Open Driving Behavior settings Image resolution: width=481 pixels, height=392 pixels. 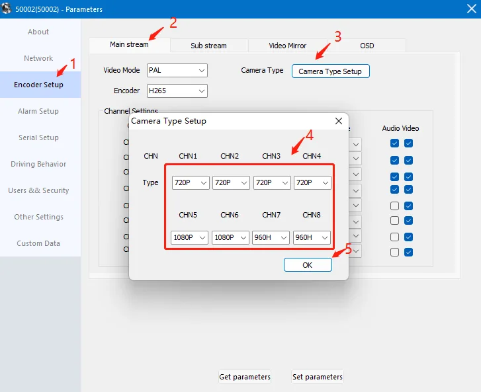click(x=38, y=164)
